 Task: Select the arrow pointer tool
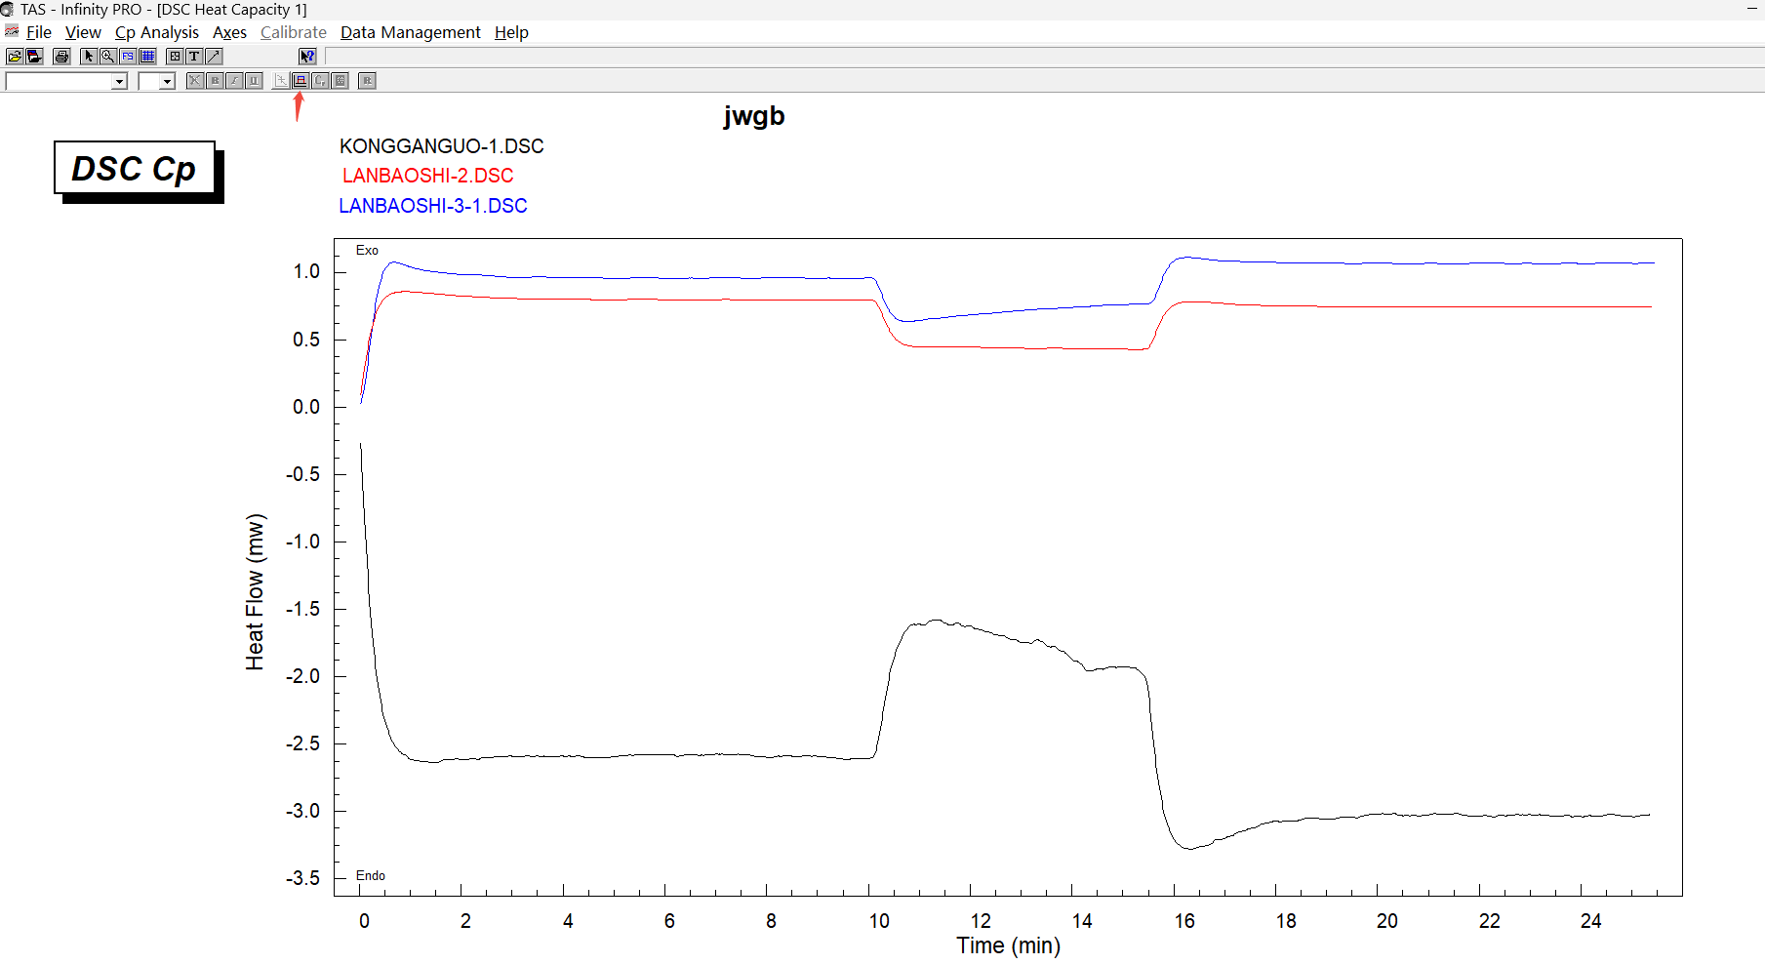pos(89,57)
